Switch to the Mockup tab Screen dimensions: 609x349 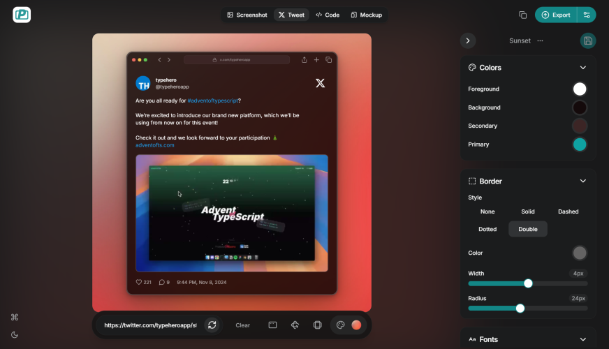366,15
